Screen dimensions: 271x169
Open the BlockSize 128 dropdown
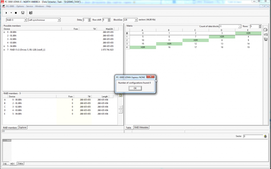click(x=136, y=20)
